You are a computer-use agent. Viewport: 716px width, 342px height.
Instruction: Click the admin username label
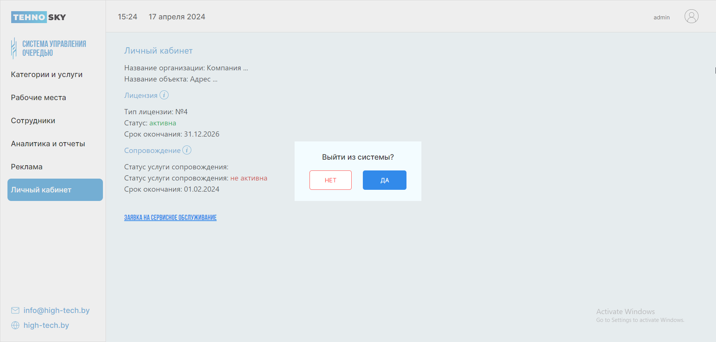click(x=661, y=17)
